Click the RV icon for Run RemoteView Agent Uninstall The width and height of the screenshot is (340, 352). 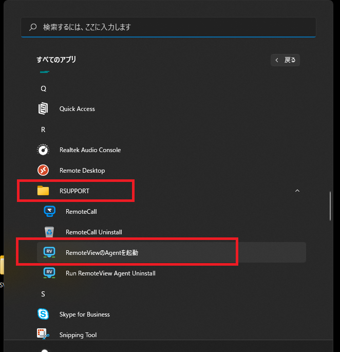point(49,273)
